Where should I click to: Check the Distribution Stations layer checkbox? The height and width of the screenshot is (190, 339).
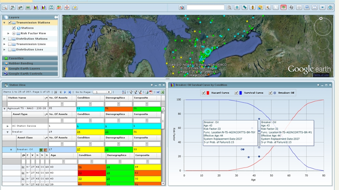click(10, 38)
